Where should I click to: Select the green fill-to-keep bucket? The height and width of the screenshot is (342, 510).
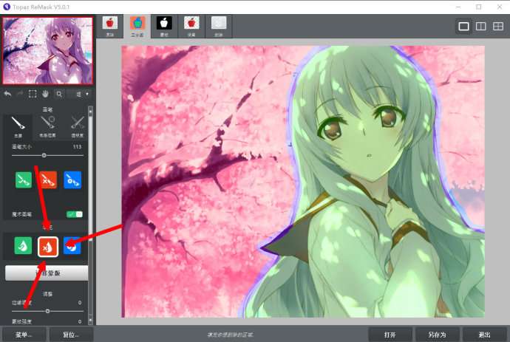(x=23, y=246)
